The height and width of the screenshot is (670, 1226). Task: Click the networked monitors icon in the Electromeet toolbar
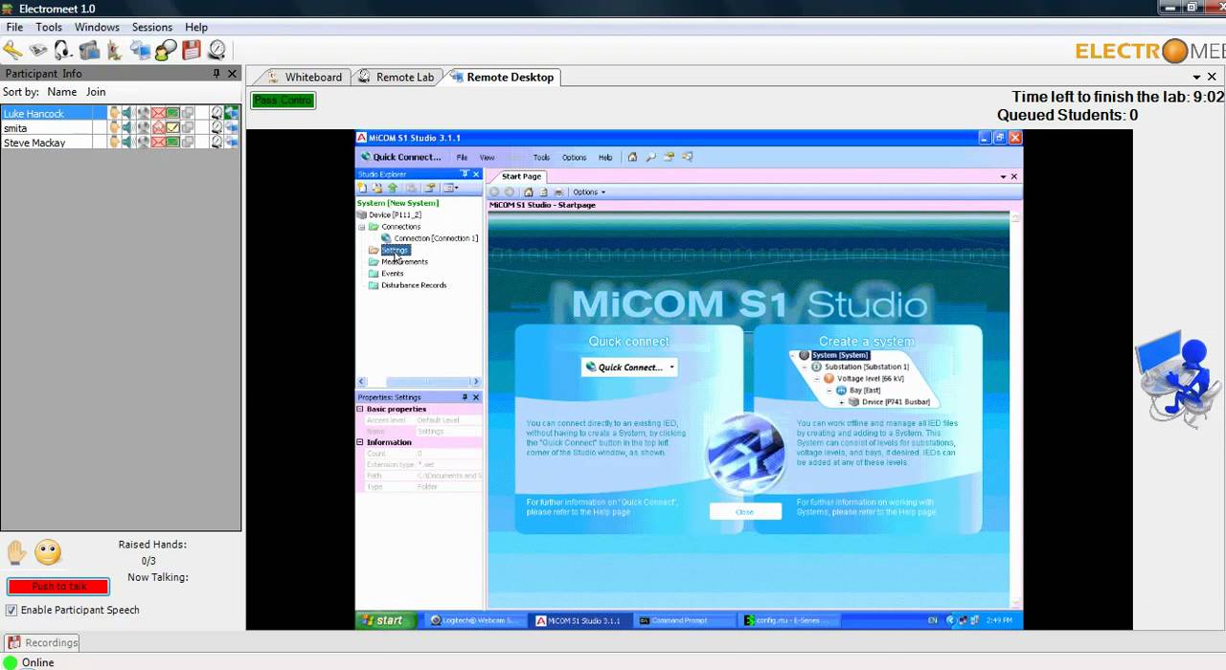140,50
